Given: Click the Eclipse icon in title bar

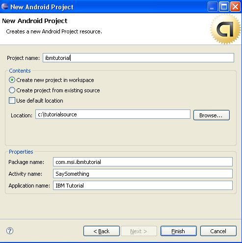Looking at the screenshot, I should coord(5,6).
